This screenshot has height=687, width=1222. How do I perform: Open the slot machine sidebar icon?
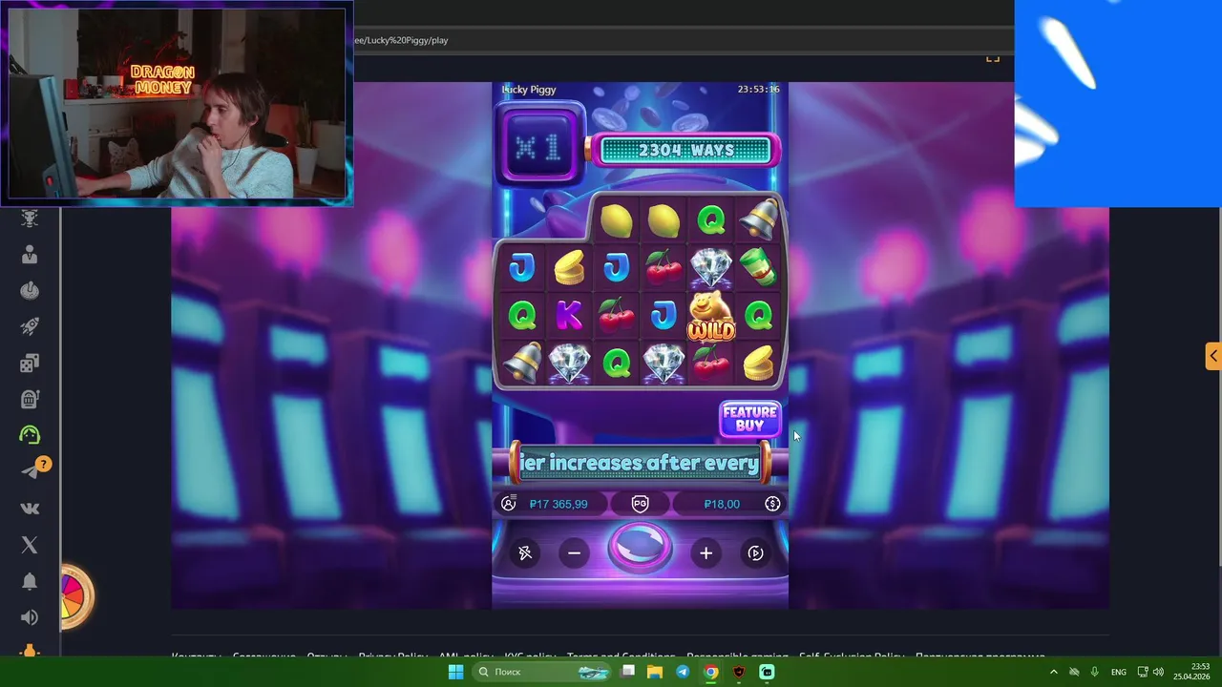point(30,399)
